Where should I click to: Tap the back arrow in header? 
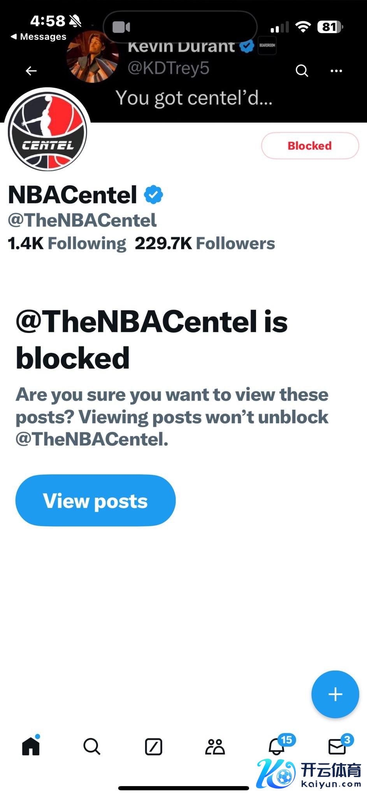point(31,71)
